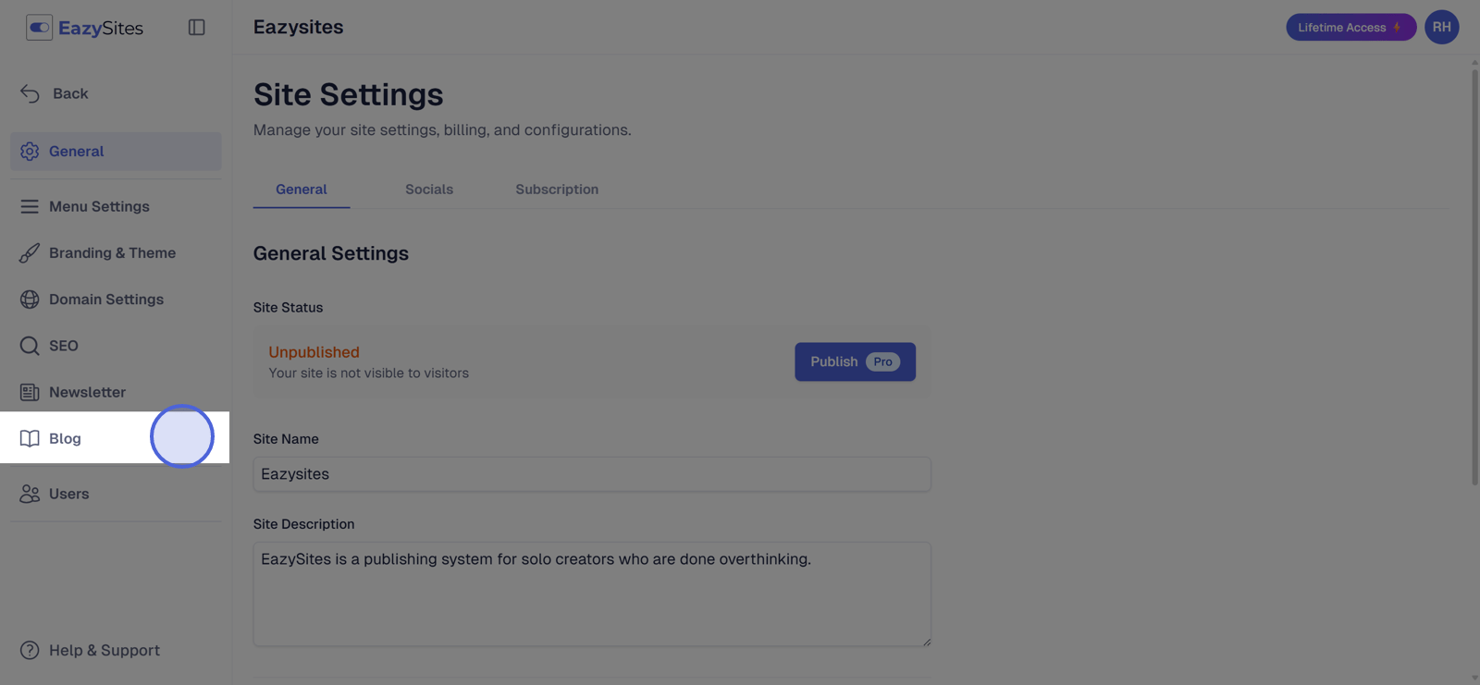
Task: Open Help & Support question icon
Action: [x=30, y=651]
